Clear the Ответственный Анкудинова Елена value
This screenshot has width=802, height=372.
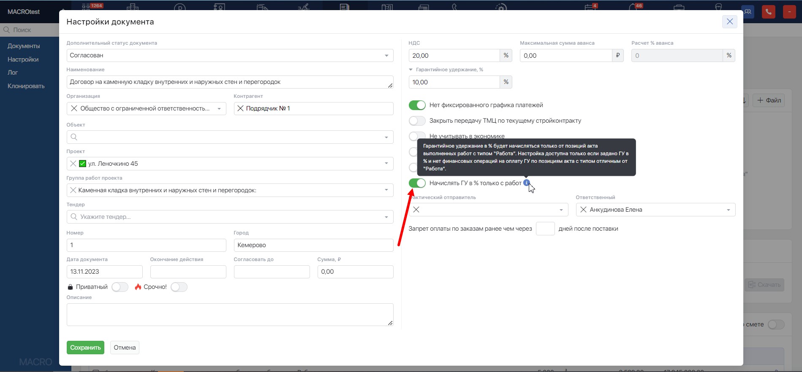[x=583, y=210]
